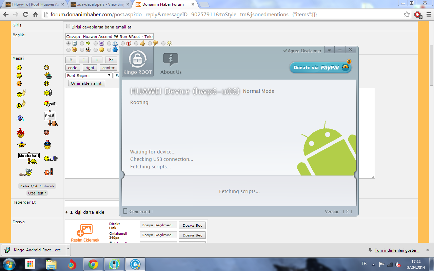Screen dimensions: 434x271
Task: Switch to the How-To Root Huawei tab
Action: click(34, 4)
